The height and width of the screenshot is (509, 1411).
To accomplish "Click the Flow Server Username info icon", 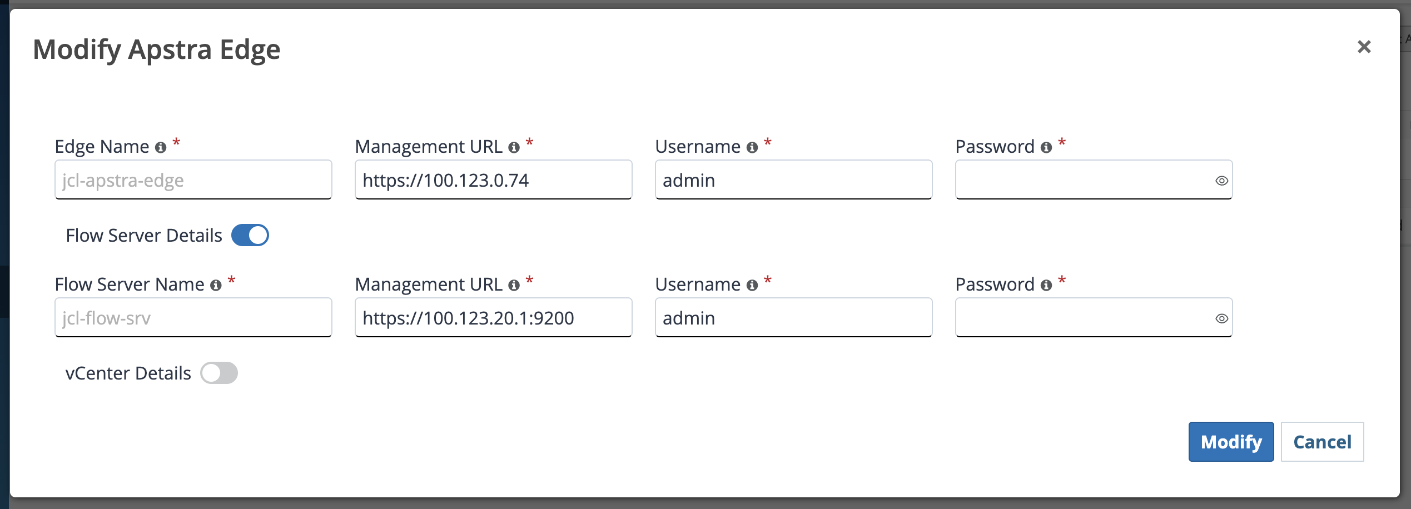I will 752,285.
